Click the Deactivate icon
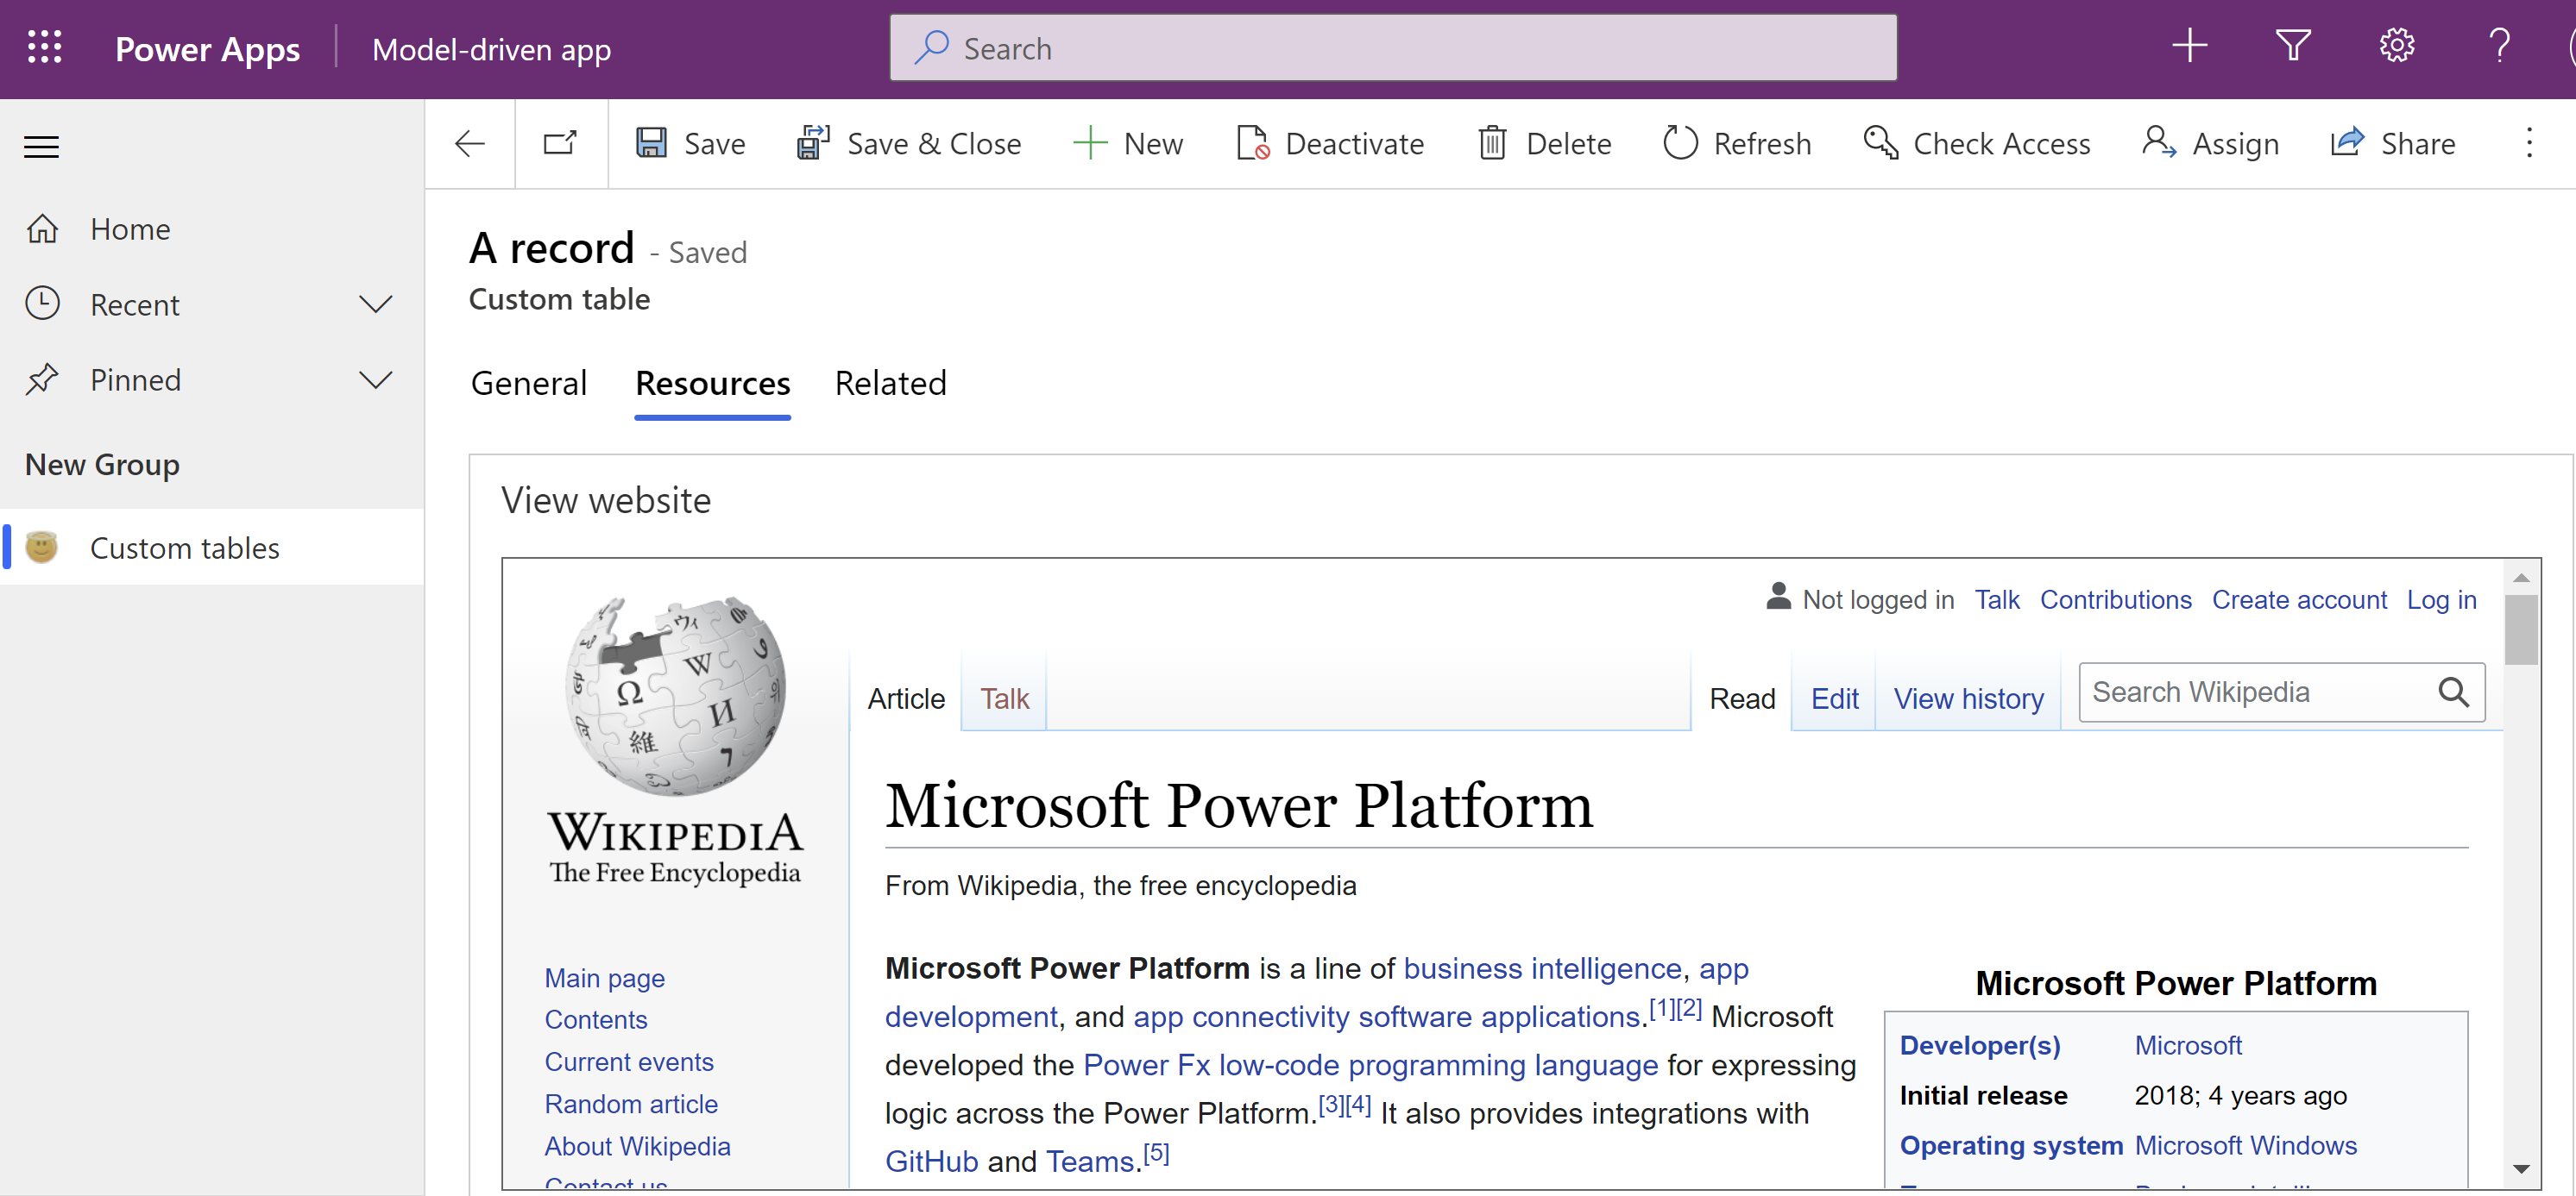Screen dimensions: 2576x1196 [1254, 143]
